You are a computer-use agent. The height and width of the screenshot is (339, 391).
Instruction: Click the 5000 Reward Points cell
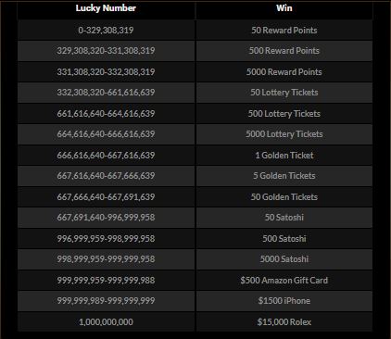pyautogui.click(x=284, y=72)
